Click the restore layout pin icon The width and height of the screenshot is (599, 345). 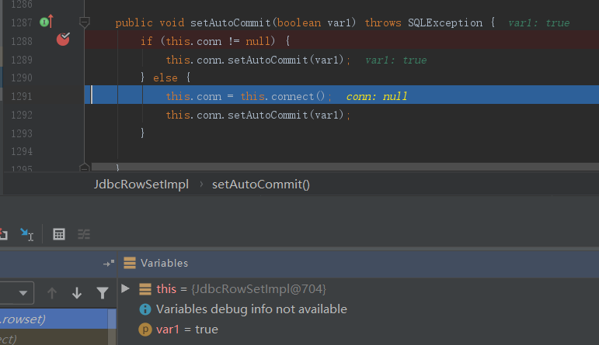pyautogui.click(x=108, y=264)
